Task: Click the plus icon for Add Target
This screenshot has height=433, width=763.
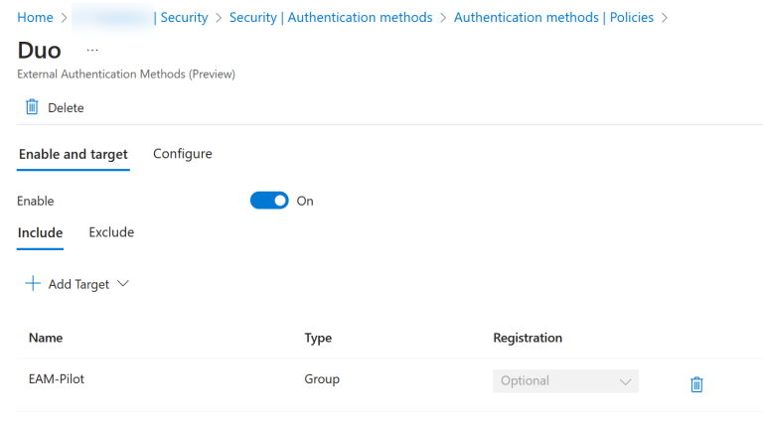Action: click(x=34, y=284)
